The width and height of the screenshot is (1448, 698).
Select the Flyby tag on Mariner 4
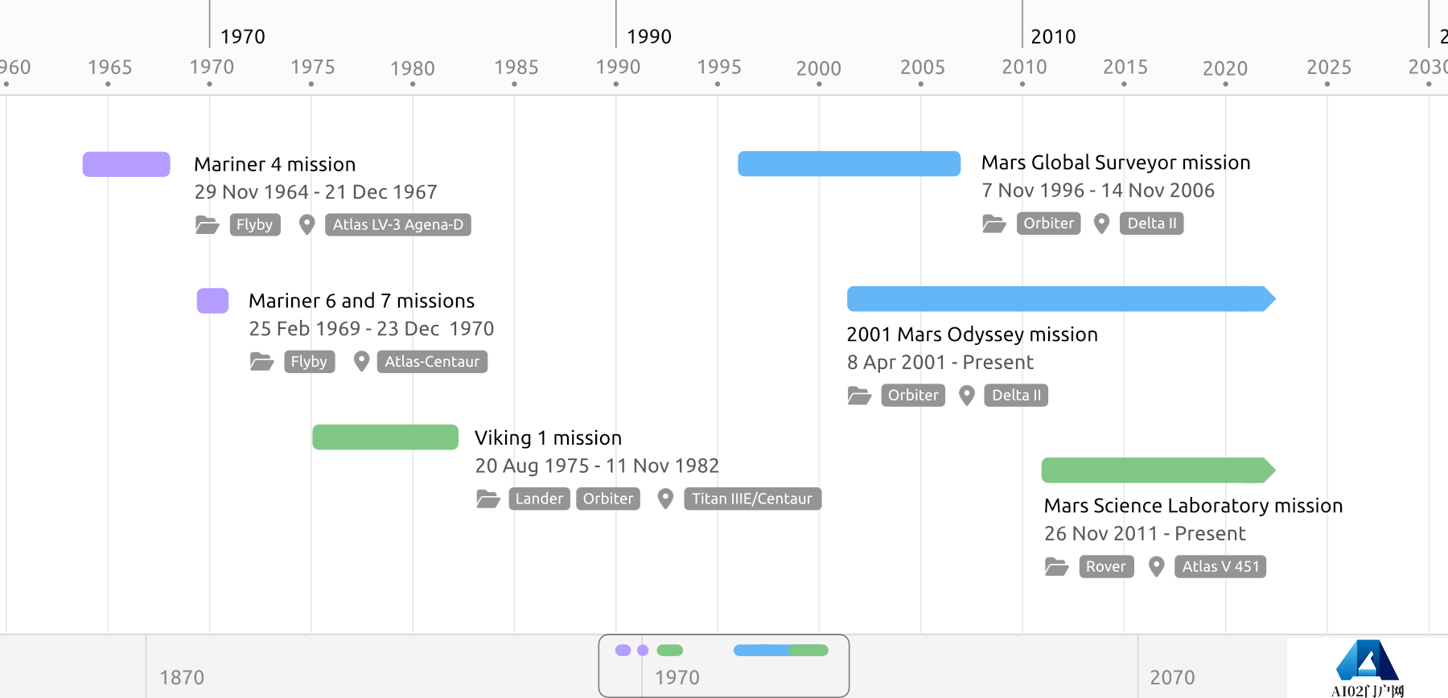coord(254,224)
